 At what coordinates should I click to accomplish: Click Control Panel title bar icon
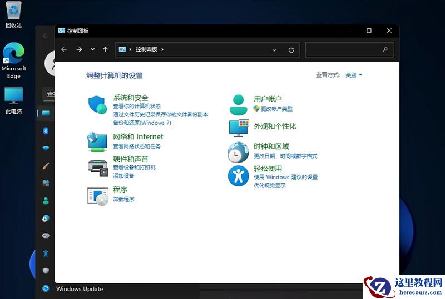point(61,31)
